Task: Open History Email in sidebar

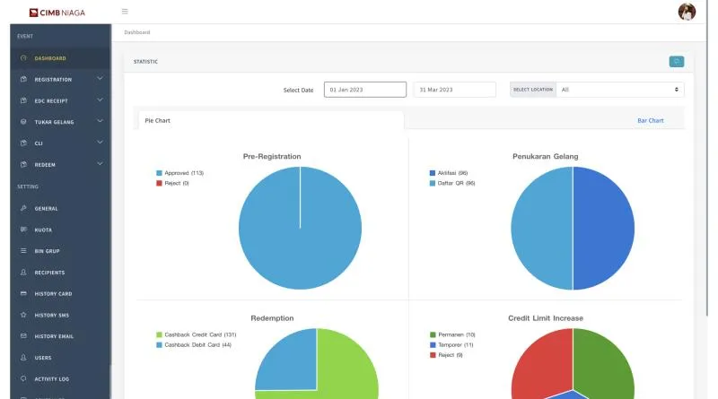Action: [60, 336]
